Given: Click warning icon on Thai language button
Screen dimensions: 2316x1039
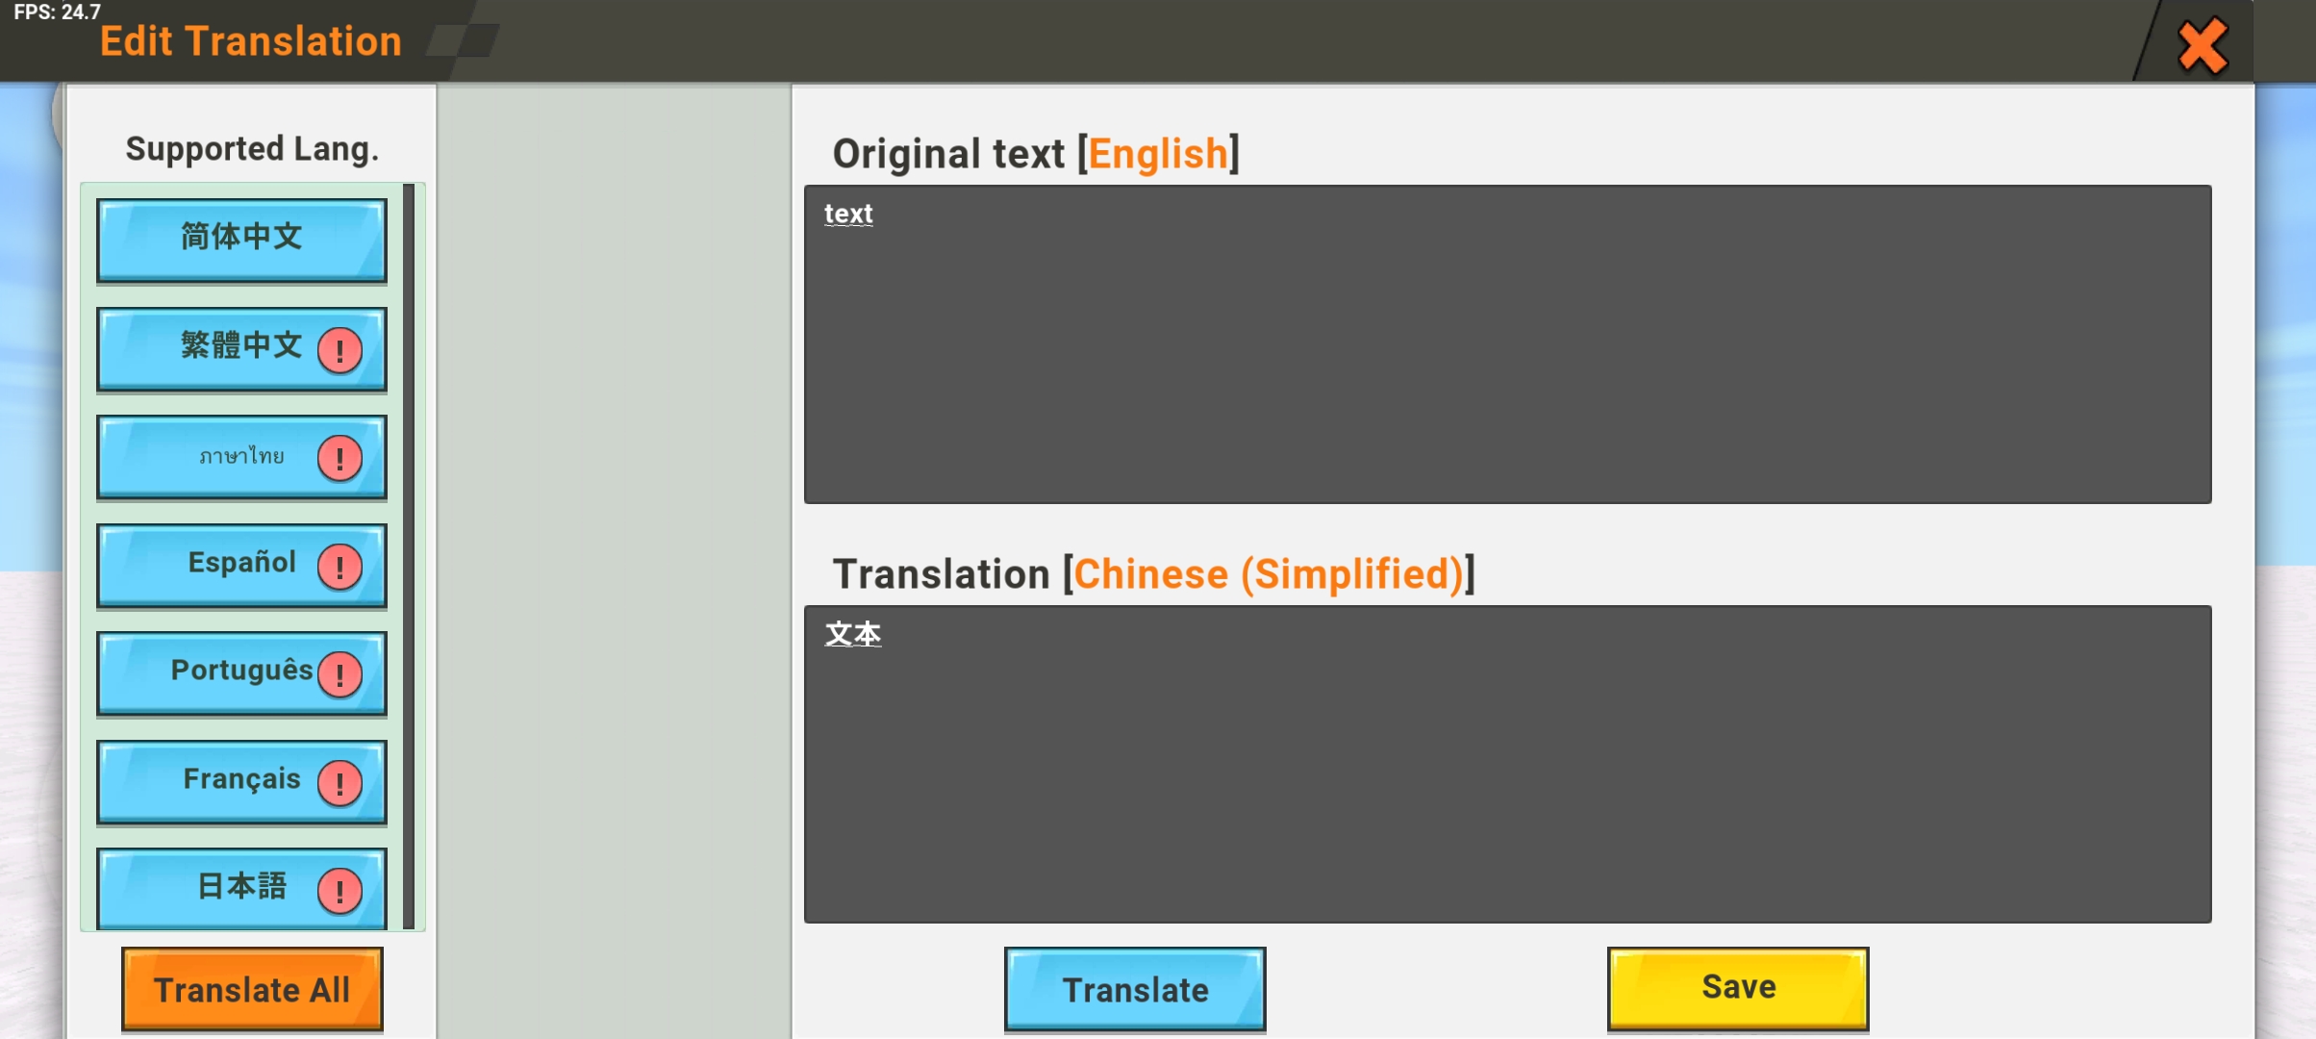Looking at the screenshot, I should [340, 458].
